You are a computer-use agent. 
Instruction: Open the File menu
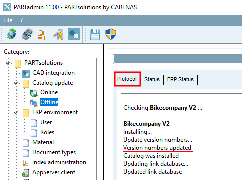[x=8, y=20]
